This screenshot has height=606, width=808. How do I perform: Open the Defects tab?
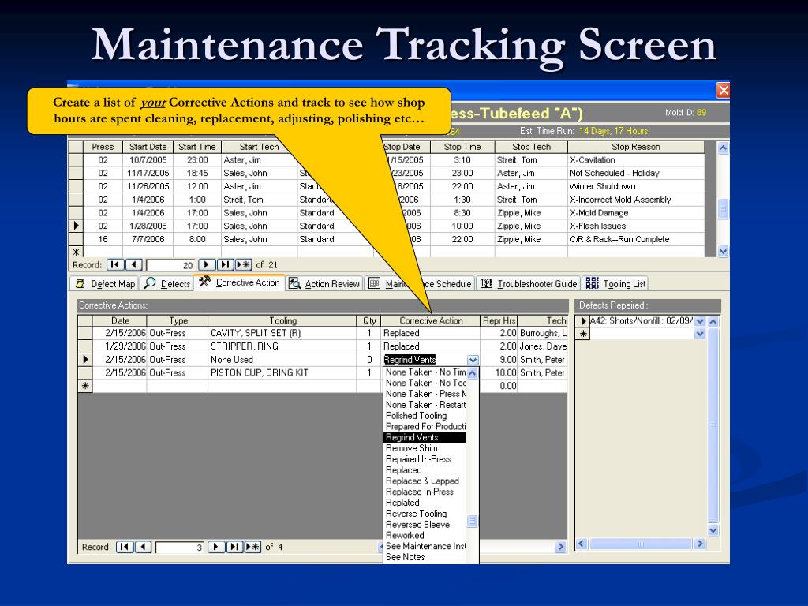pyautogui.click(x=167, y=284)
